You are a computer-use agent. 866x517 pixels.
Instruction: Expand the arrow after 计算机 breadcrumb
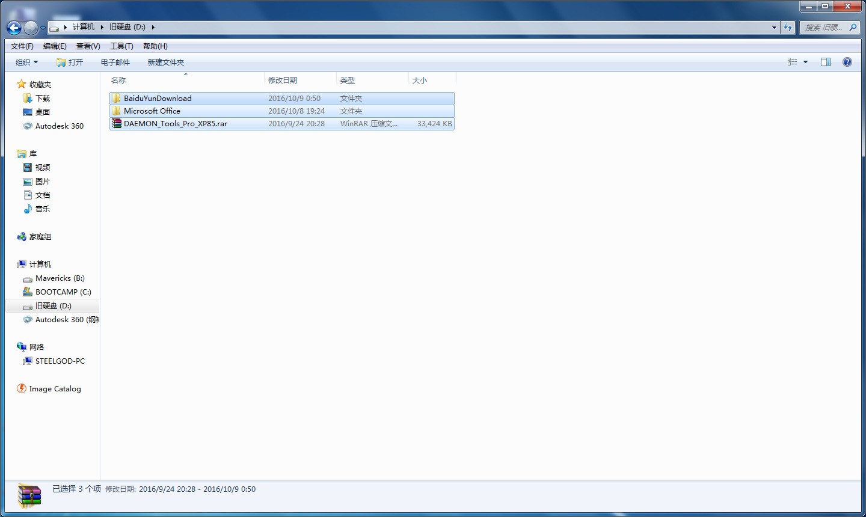point(102,27)
